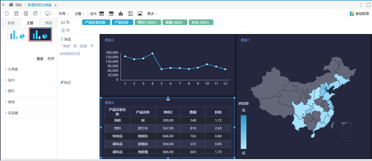Switch to the 图层 tab
Image resolution: width=372 pixels, height=161 pixels.
(49, 23)
